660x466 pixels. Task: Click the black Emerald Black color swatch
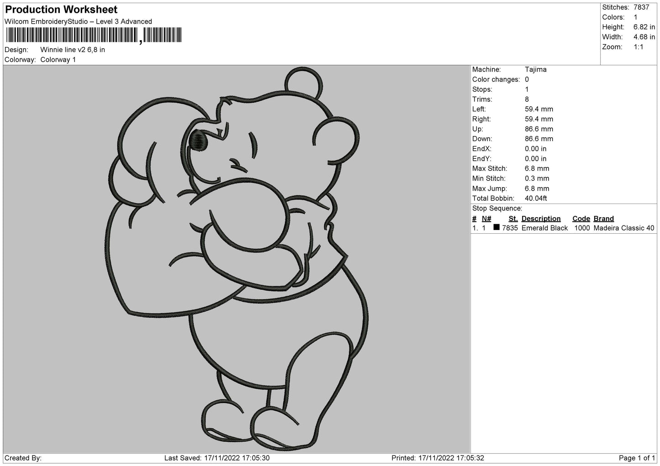(x=496, y=227)
